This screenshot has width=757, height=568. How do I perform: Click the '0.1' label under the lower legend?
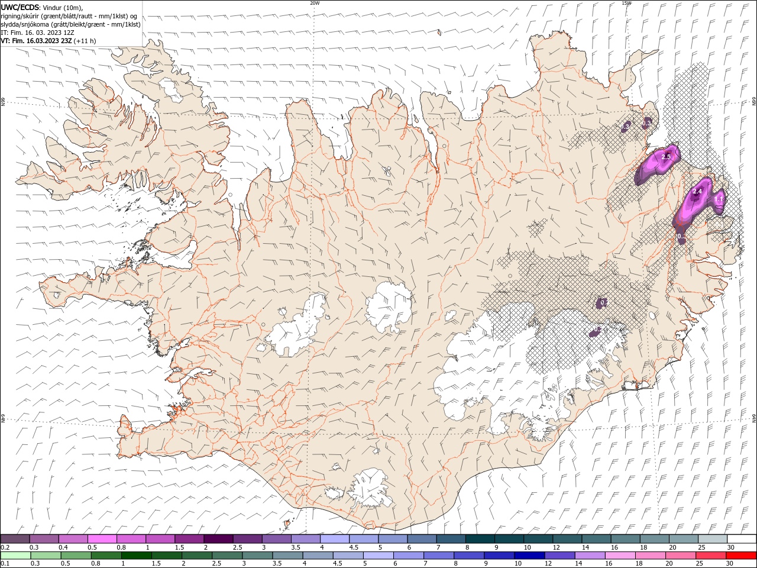pos(5,564)
